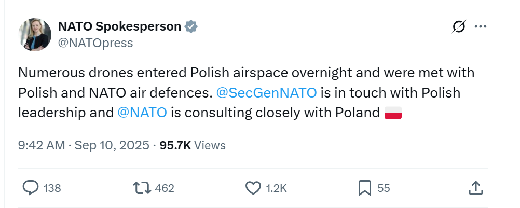Click the reply speech bubble icon
Screen dimensions: 520x208
pyautogui.click(x=31, y=188)
